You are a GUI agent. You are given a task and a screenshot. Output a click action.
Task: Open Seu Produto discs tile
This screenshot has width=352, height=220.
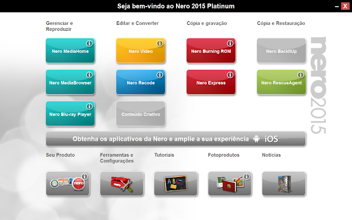pyautogui.click(x=68, y=184)
